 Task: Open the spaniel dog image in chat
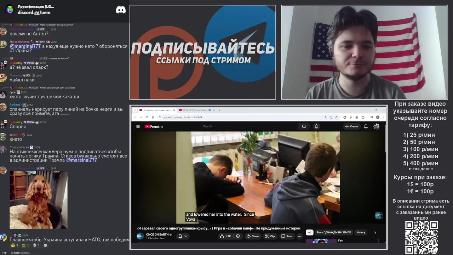click(x=38, y=200)
